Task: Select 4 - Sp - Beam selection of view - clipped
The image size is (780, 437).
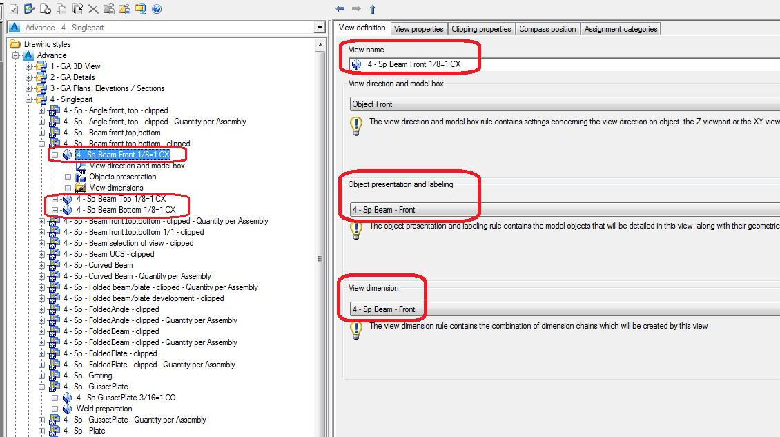Action: [x=128, y=243]
